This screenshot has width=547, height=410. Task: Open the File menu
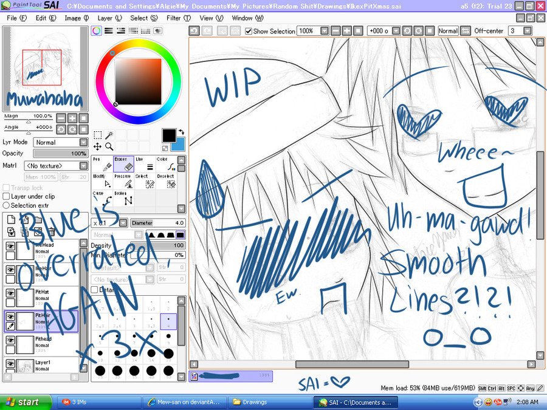(16, 18)
